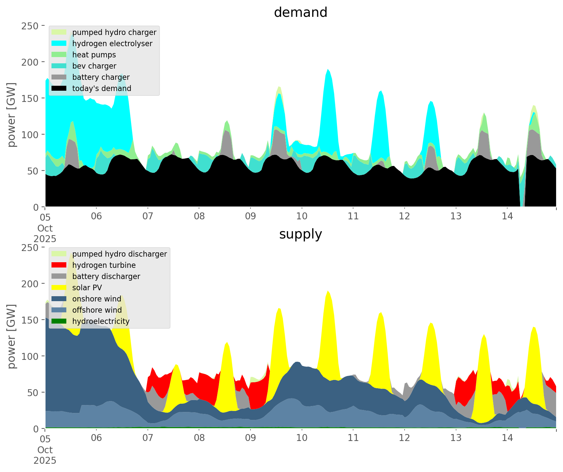Viewport: 563px width, 472px height.
Task: Click the pumped hydro charger legend swatch
Action: [x=59, y=32]
